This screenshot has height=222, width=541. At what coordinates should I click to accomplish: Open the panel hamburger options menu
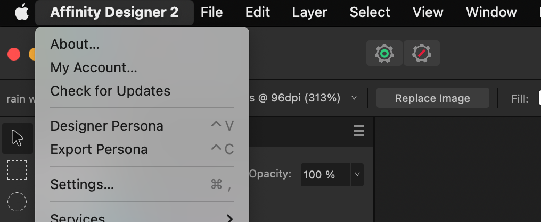[x=359, y=131]
